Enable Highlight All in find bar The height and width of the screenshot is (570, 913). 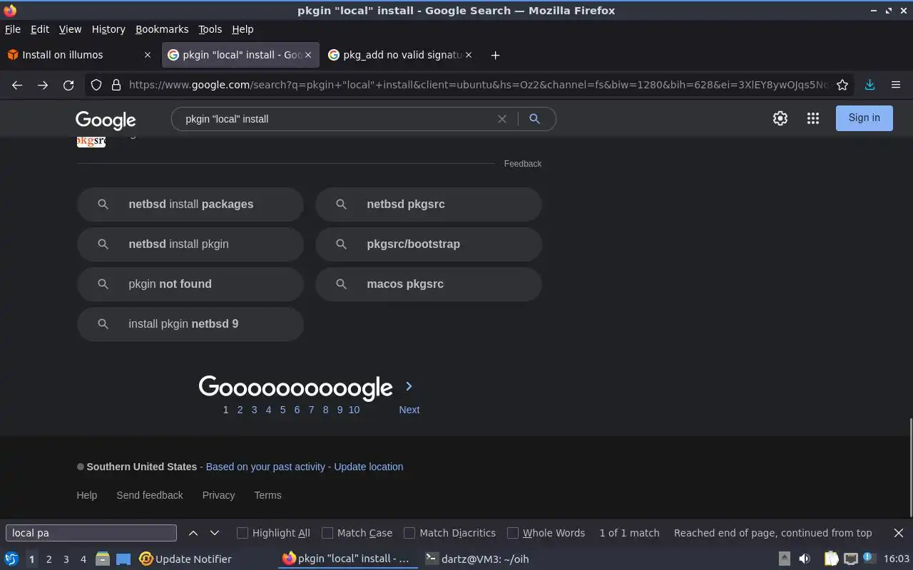point(243,533)
